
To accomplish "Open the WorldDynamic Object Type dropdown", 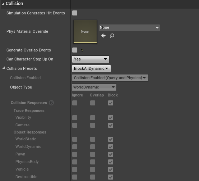I will [x=94, y=87].
